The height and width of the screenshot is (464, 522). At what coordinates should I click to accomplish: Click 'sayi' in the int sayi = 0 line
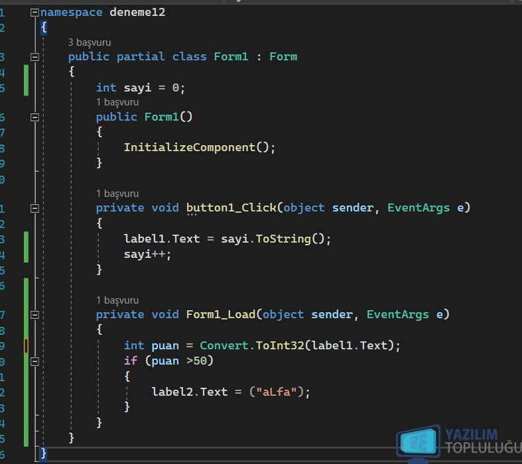[x=137, y=87]
